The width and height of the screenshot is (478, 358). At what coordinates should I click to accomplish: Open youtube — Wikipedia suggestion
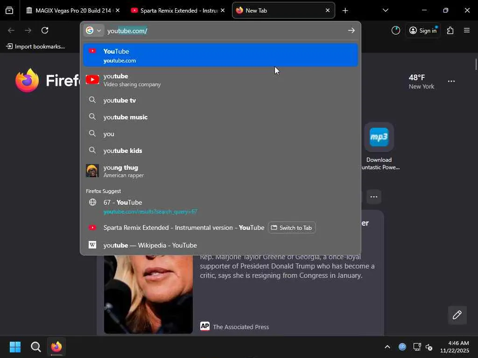pos(220,245)
